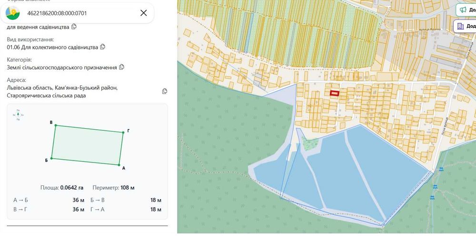
Task: Click the perimeter value 108 м
Action: click(x=128, y=188)
